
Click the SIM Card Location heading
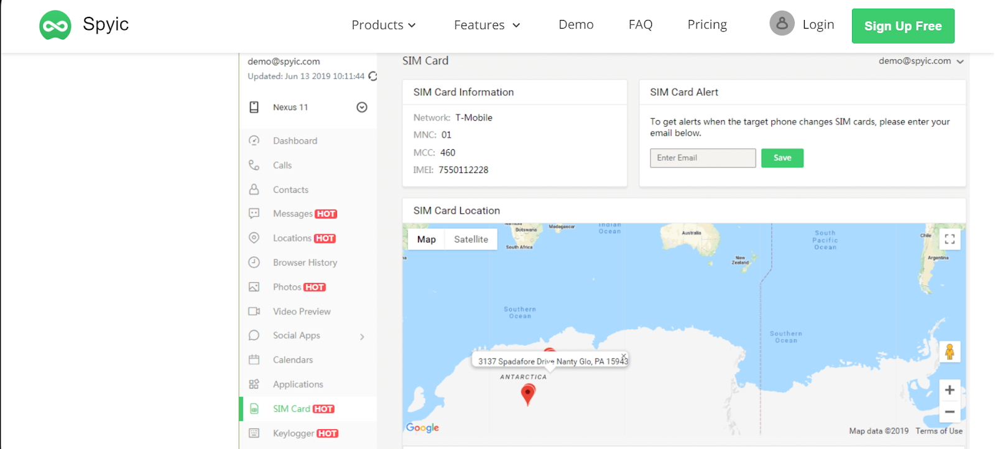[x=456, y=211]
